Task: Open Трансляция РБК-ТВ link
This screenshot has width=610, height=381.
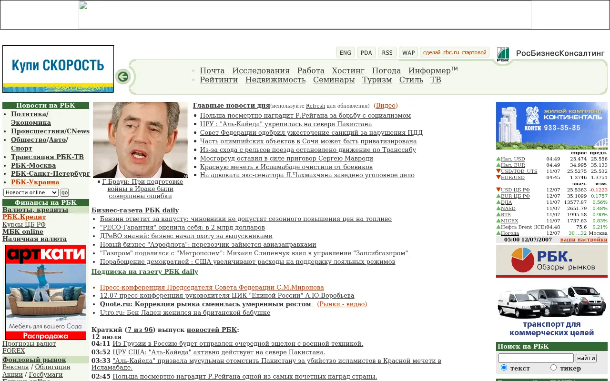Action: [47, 157]
